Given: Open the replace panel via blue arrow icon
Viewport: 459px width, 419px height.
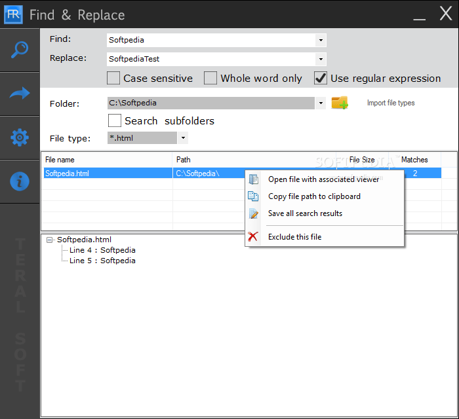Looking at the screenshot, I should point(20,94).
